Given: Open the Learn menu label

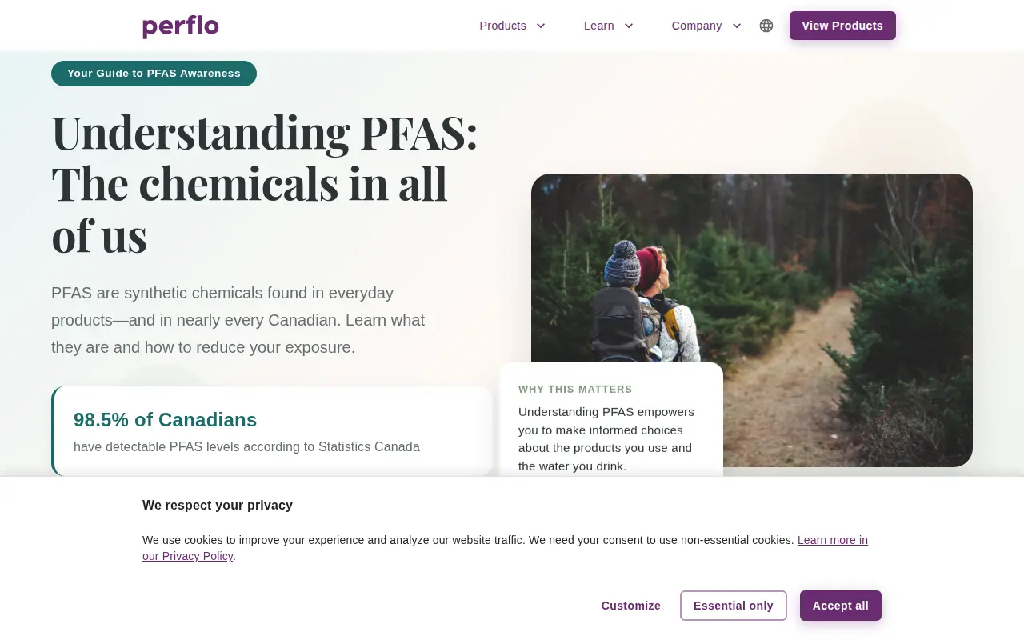Looking at the screenshot, I should click(x=599, y=26).
